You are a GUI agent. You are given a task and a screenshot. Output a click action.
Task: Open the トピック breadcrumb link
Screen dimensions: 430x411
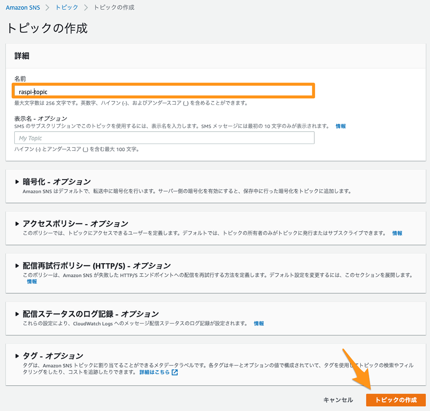(67, 7)
